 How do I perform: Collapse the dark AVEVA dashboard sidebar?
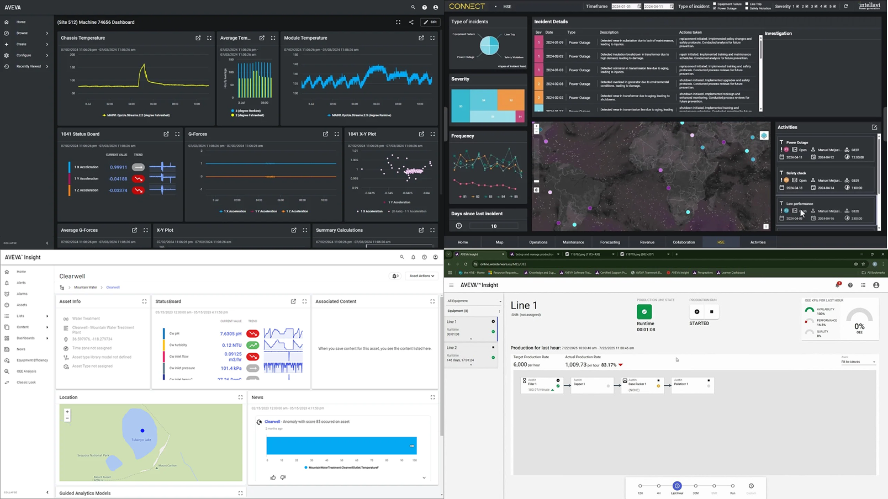tap(47, 243)
